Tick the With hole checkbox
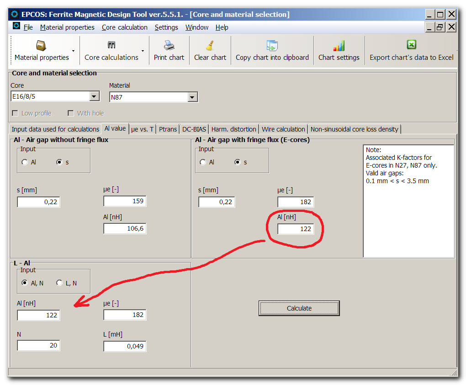 (x=71, y=113)
